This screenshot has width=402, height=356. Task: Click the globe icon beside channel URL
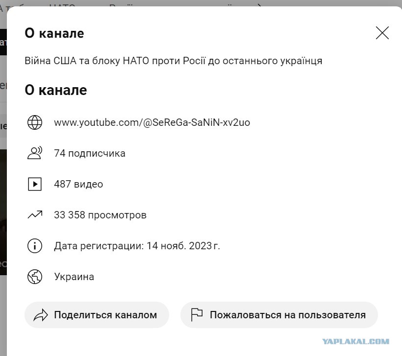pos(35,122)
